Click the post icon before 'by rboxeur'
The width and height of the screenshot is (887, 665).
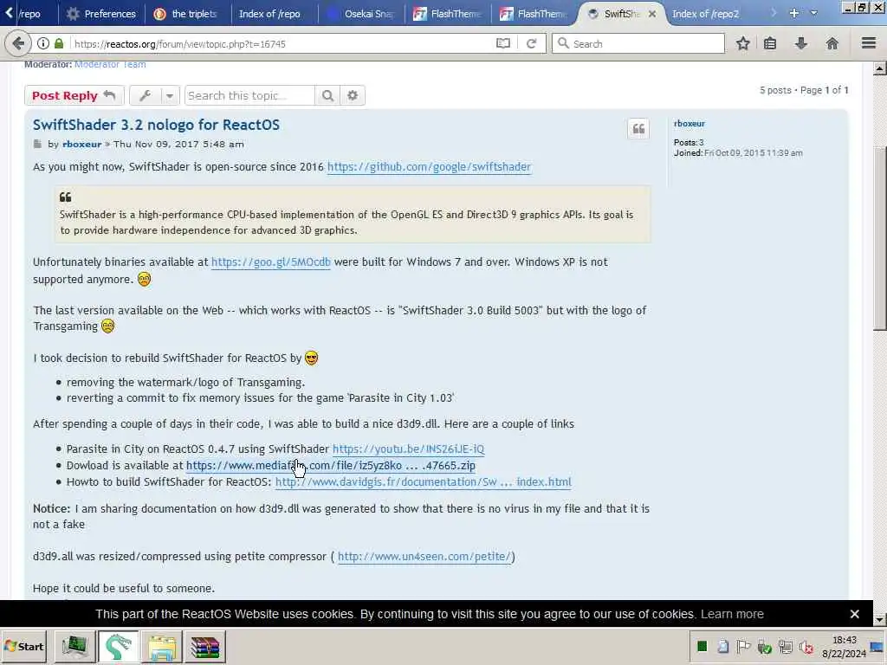coord(37,145)
